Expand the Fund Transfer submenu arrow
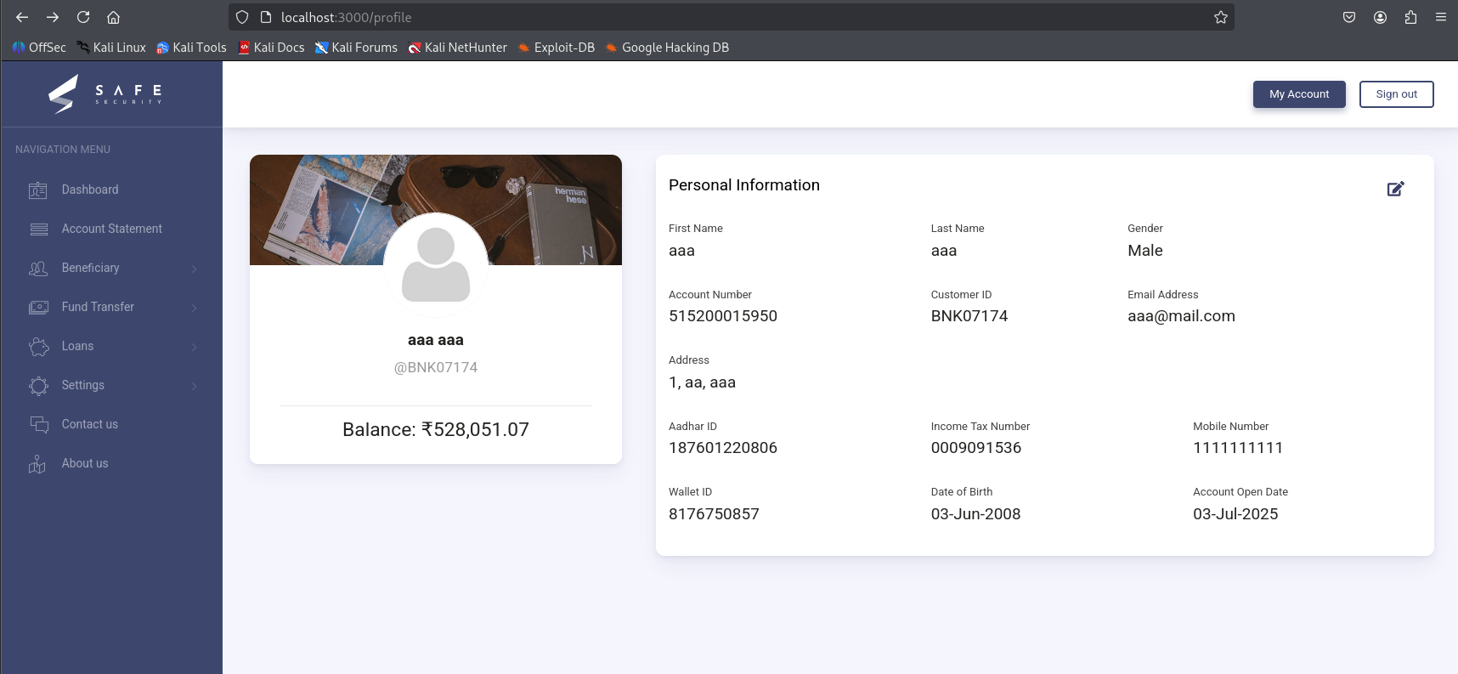Image resolution: width=1458 pixels, height=674 pixels. pos(195,308)
